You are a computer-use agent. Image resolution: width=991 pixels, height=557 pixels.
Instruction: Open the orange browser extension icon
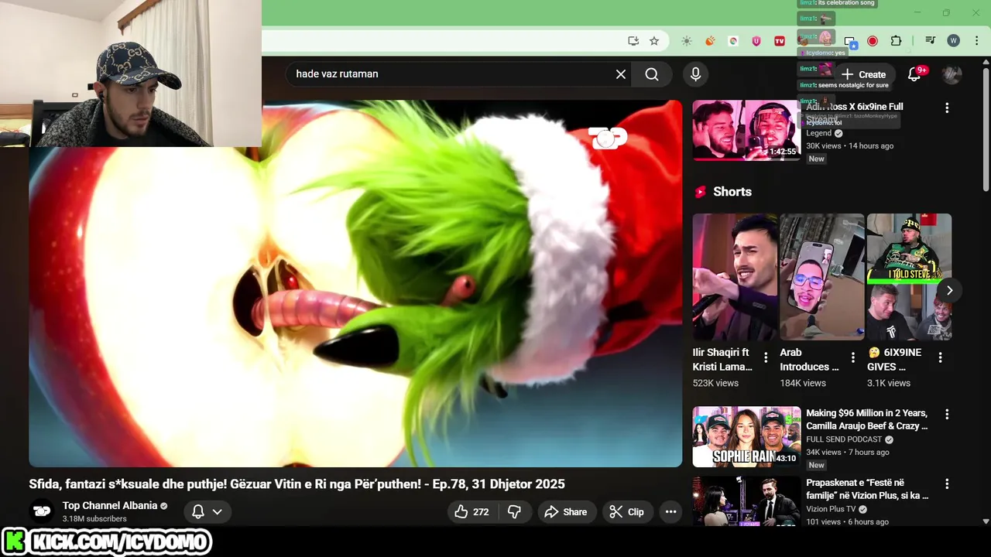[x=710, y=41]
